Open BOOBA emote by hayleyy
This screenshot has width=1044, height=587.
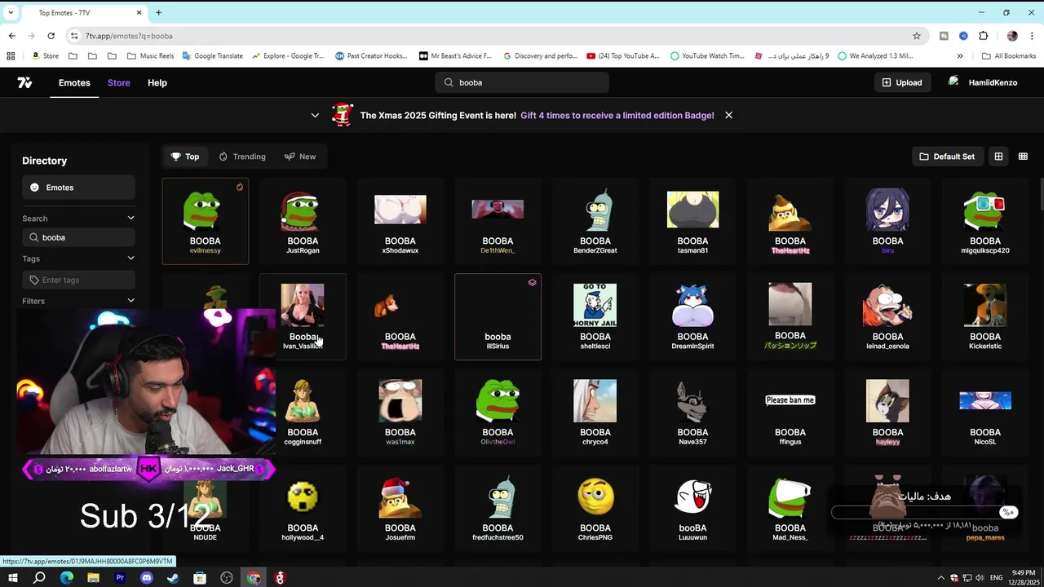(x=887, y=412)
